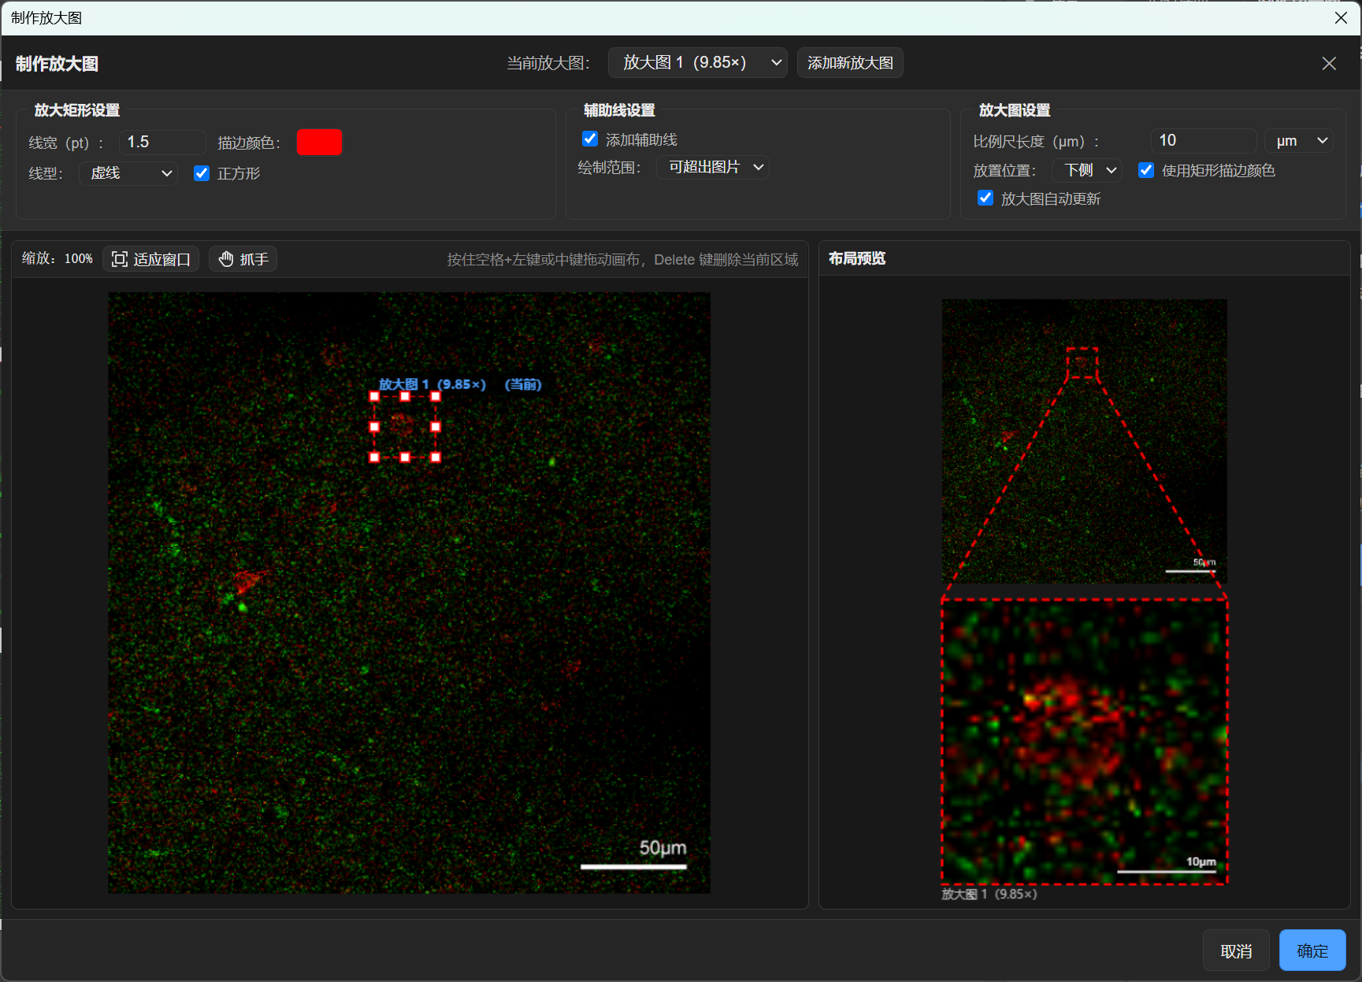Click the 缩放: 100% zoom readout
1362x982 pixels.
58,258
